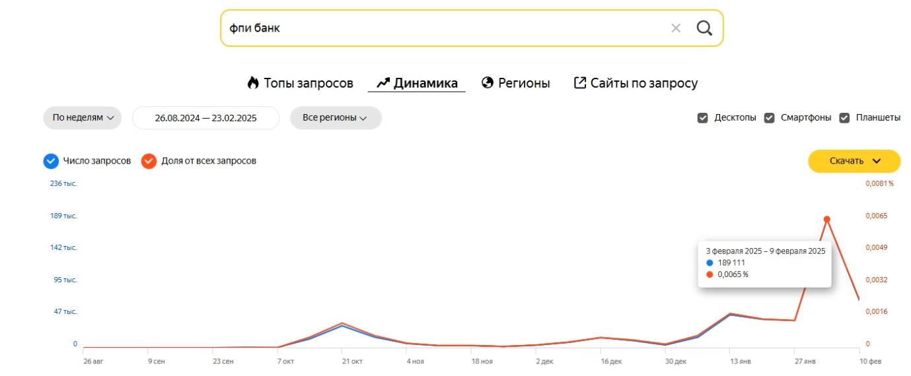Toggle the blue Число запросов series checkmark
The image size is (911, 376).
click(x=51, y=161)
